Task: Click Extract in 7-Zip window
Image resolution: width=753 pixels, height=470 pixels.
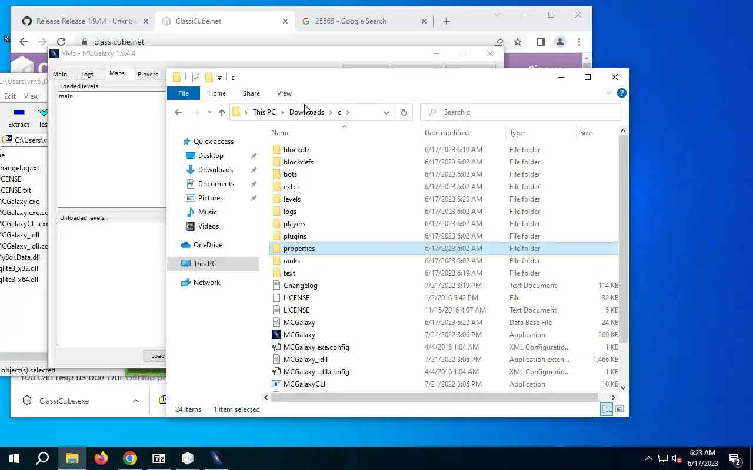Action: coord(19,117)
